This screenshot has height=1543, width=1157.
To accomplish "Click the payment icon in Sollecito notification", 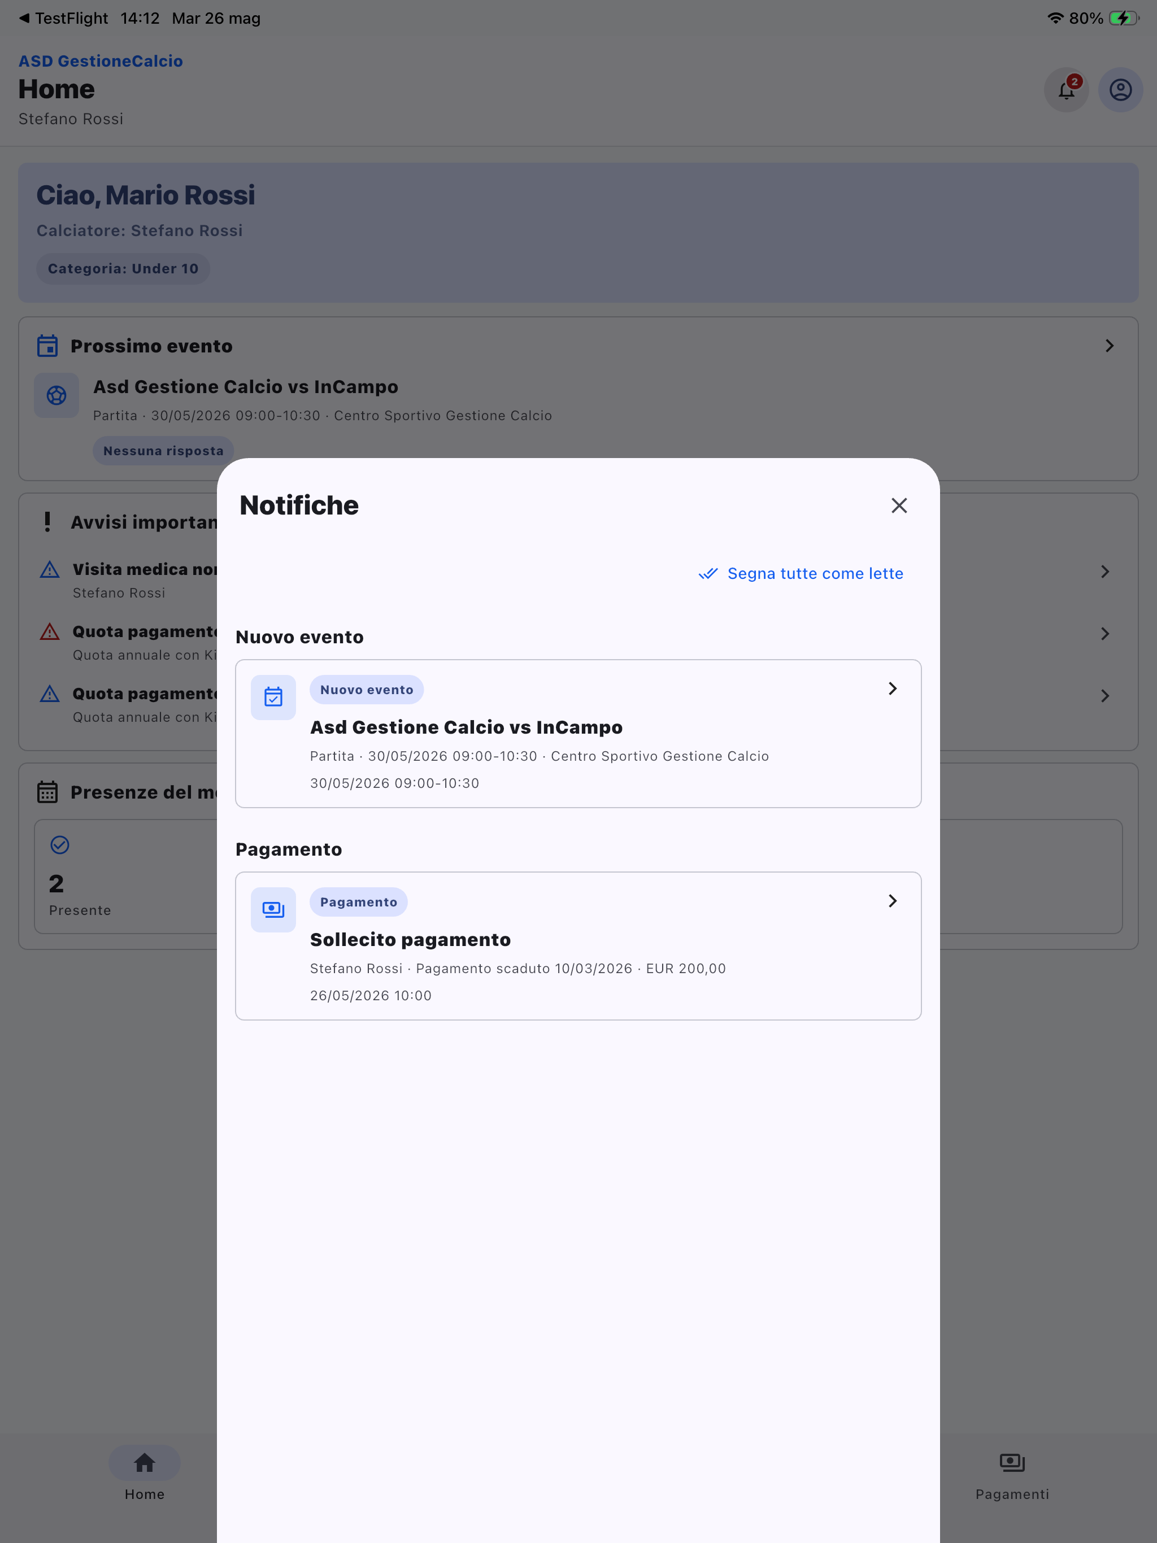I will [x=273, y=909].
